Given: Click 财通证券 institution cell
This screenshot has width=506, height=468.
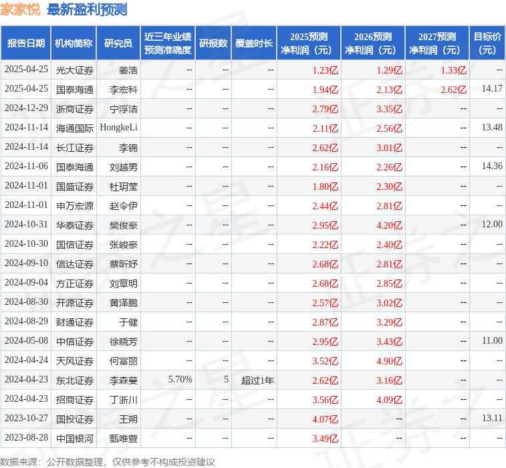Looking at the screenshot, I should (x=75, y=322).
